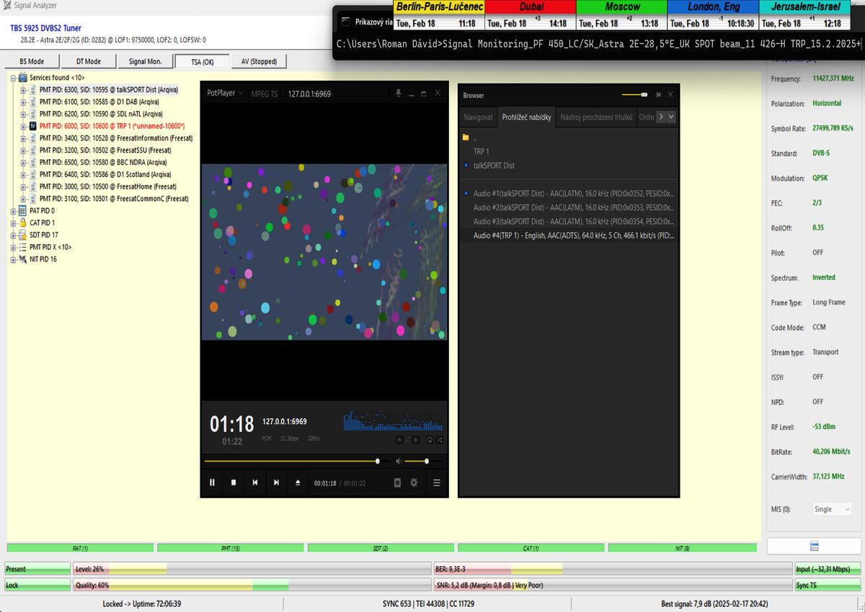Viewport: 865px width, 612px height.
Task: Pause playback in PotPlayer
Action: click(212, 482)
